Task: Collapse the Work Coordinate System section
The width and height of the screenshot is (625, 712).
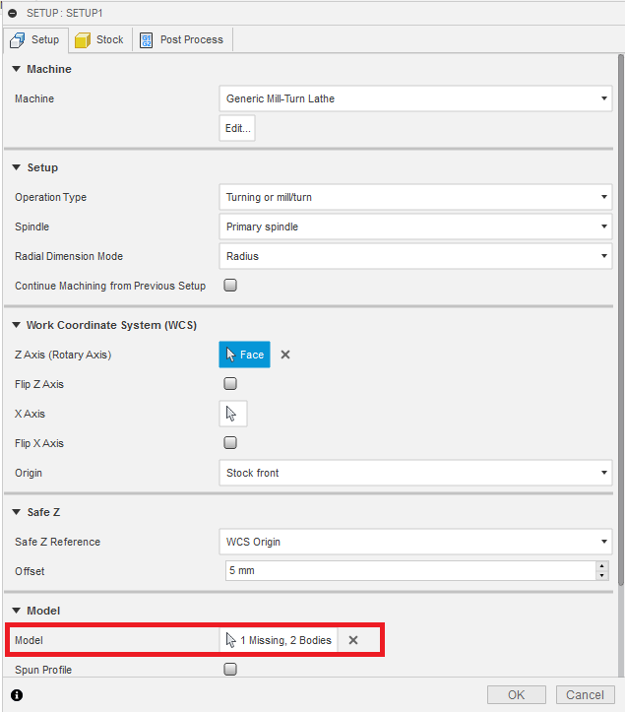Action: click(x=17, y=325)
